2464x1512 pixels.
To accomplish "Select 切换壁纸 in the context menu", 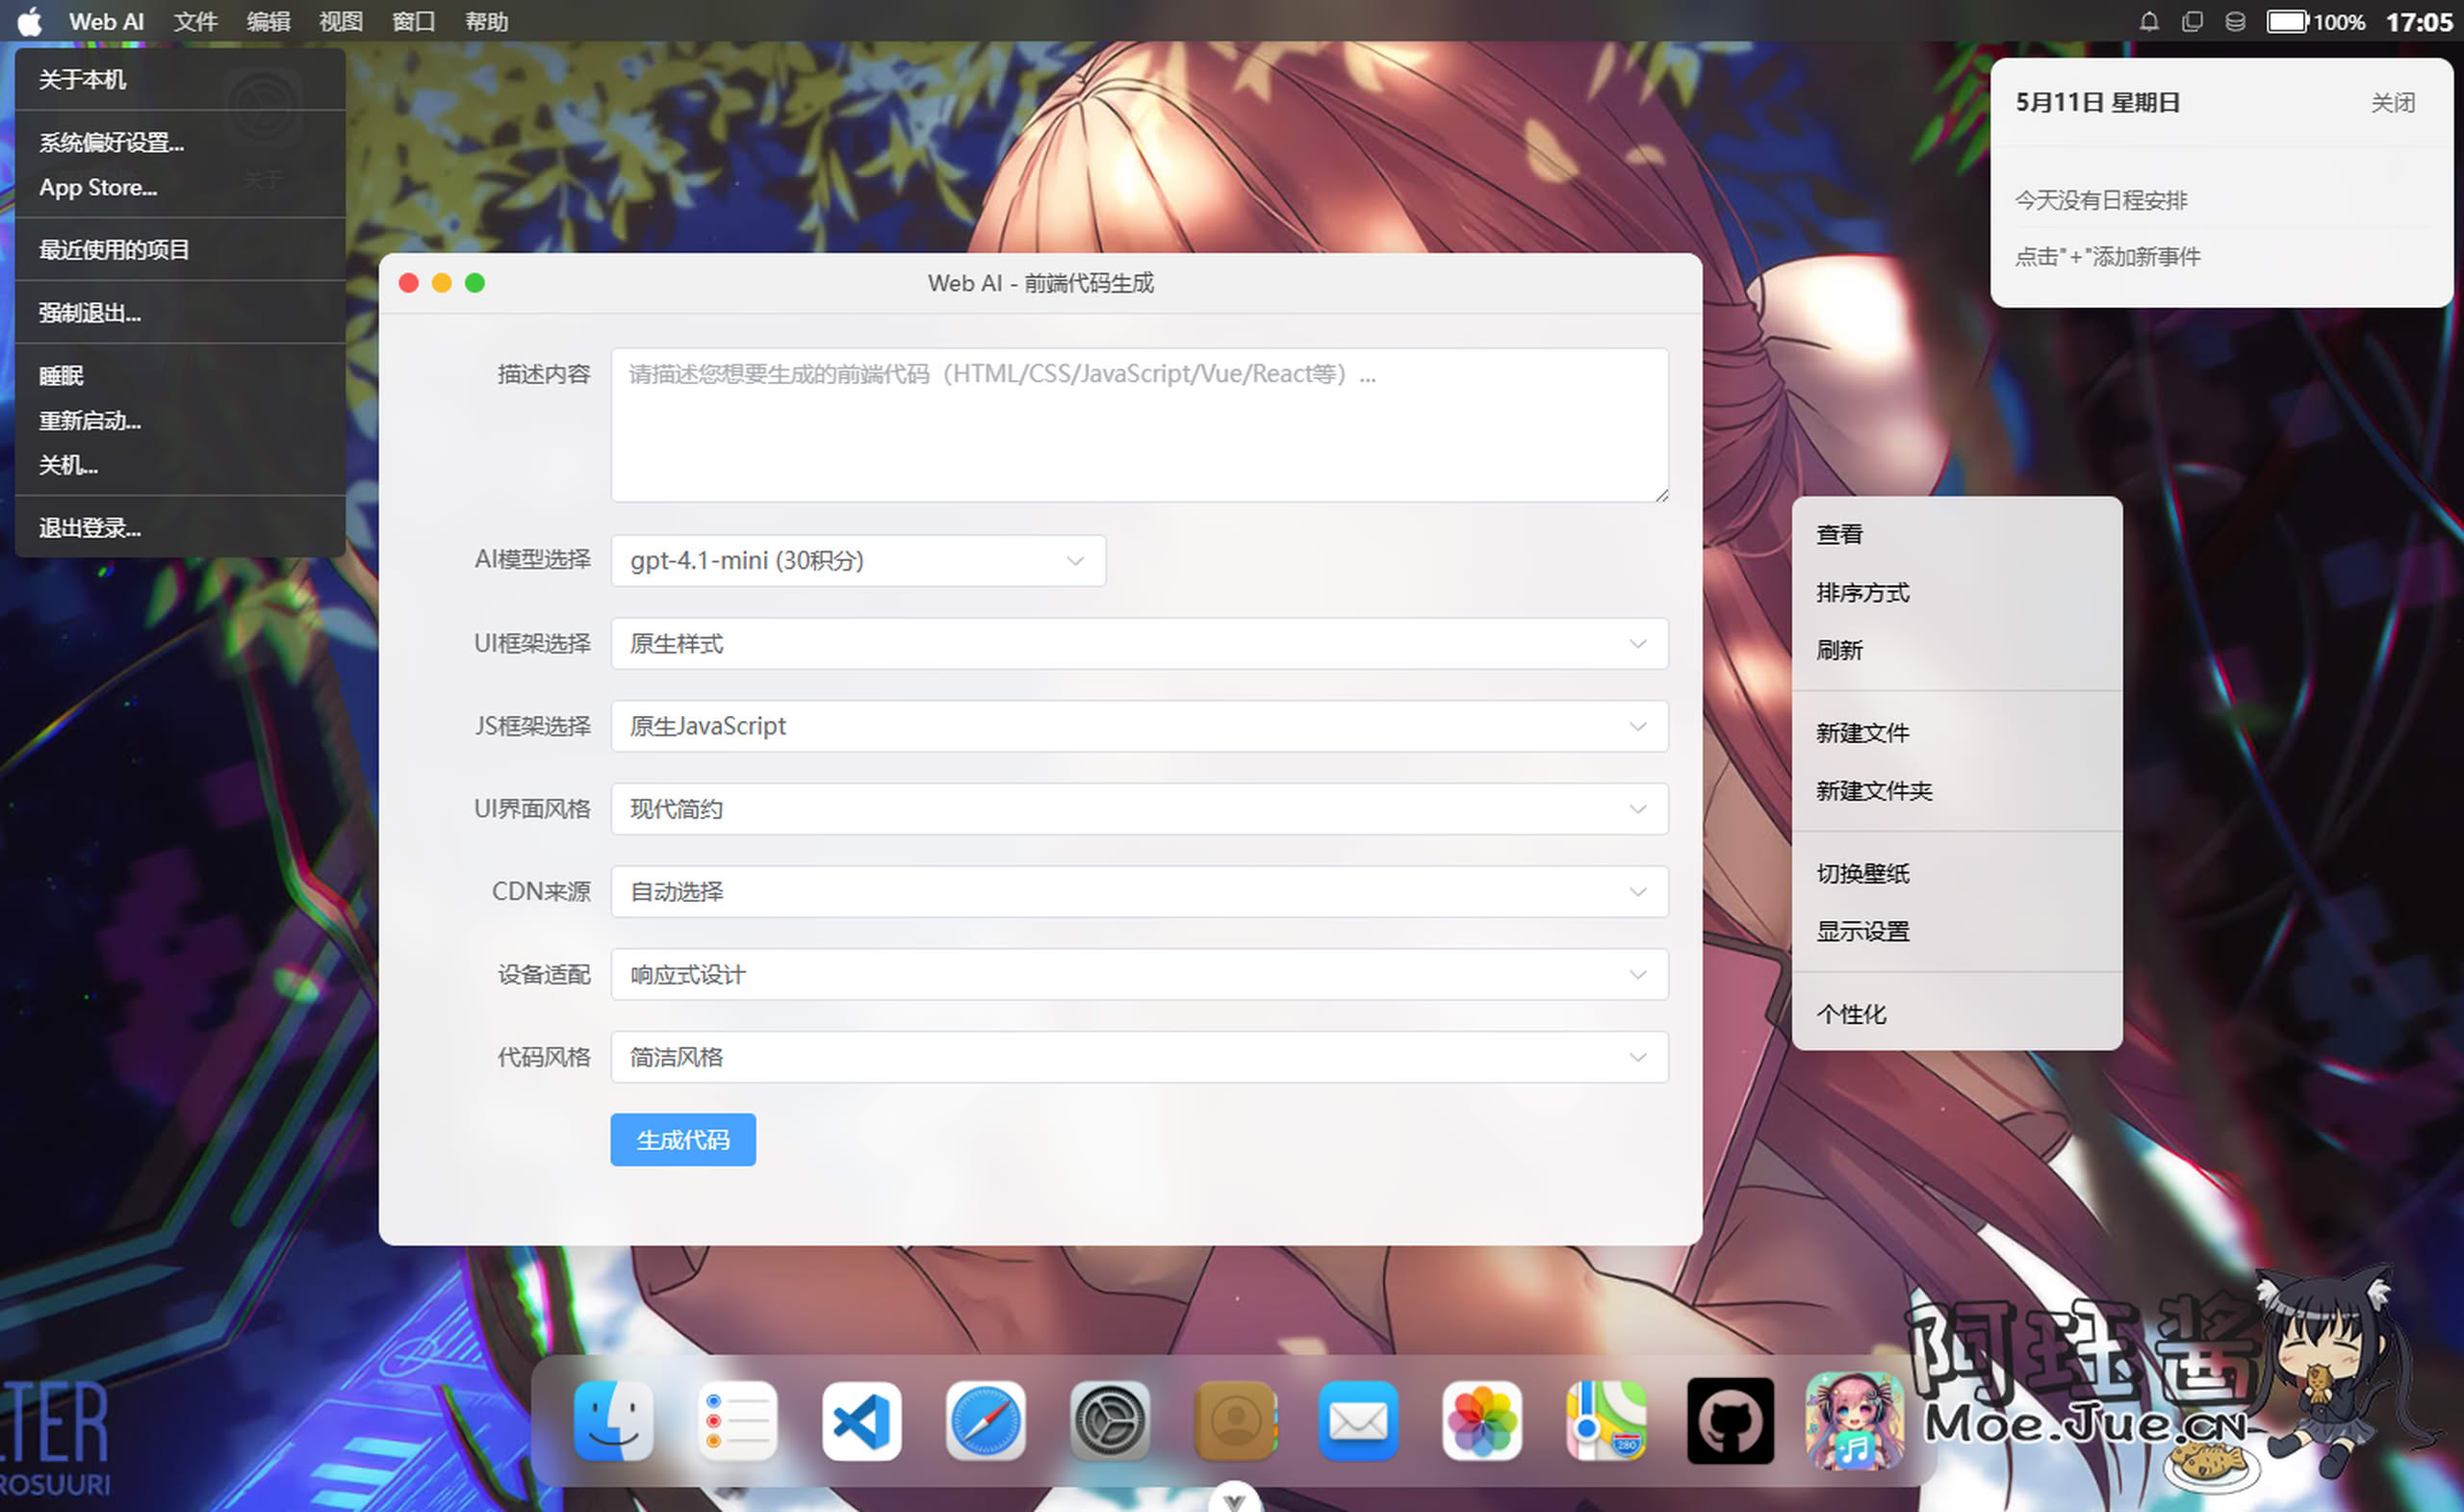I will coord(1957,873).
